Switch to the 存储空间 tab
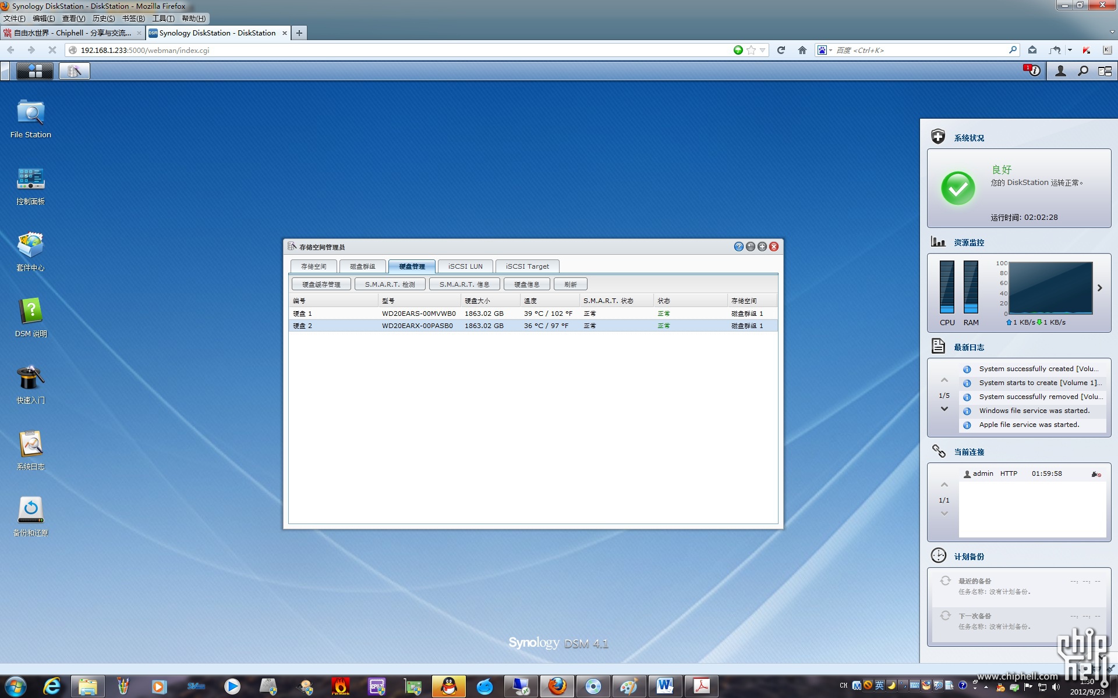 [314, 266]
